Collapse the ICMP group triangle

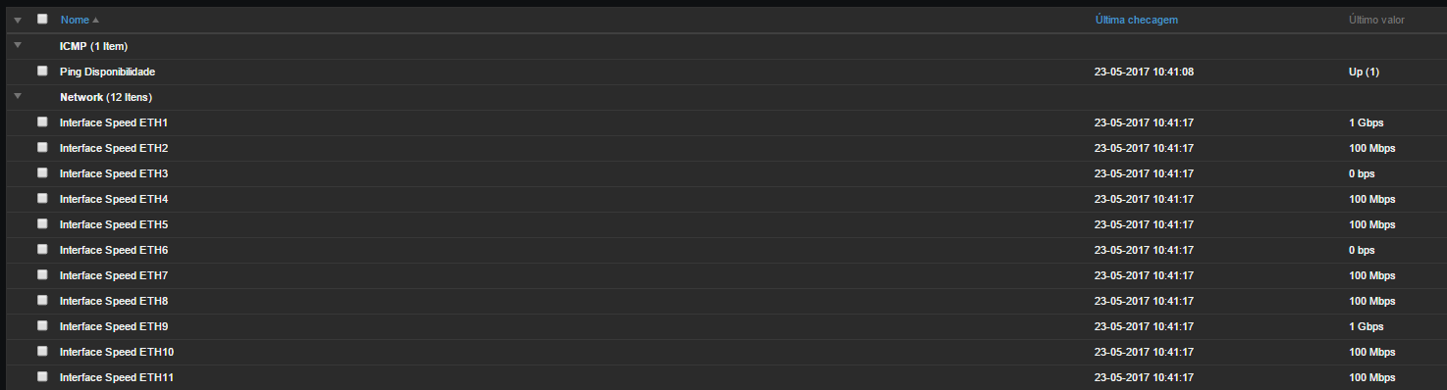18,45
